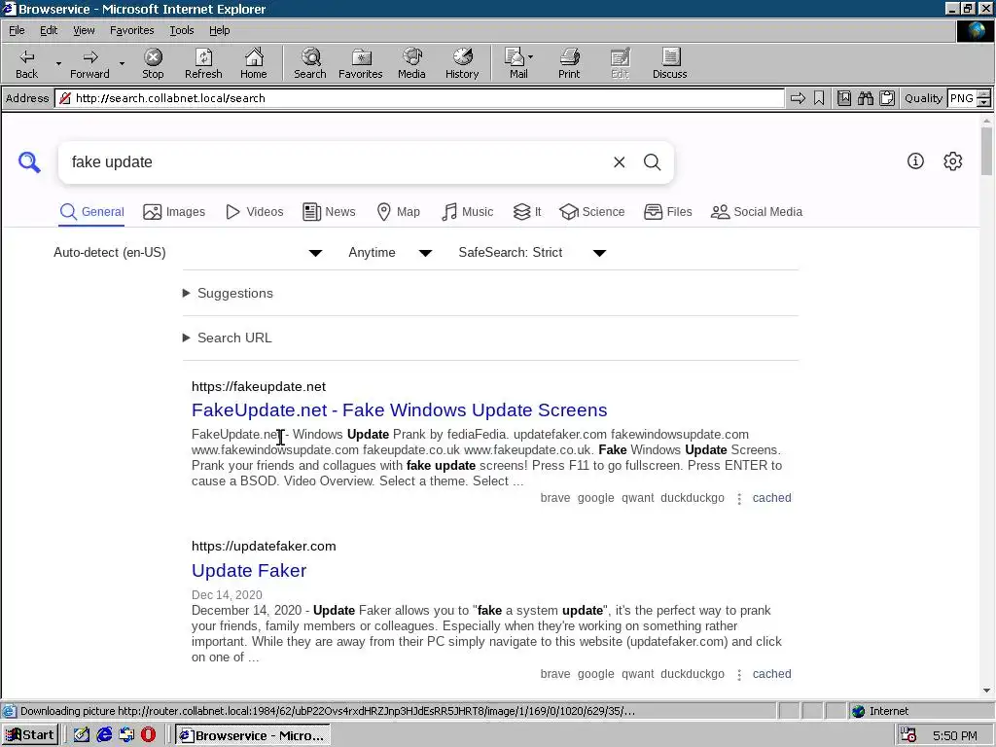Clear the search query with X
Screen dimensions: 996x747
pos(620,162)
